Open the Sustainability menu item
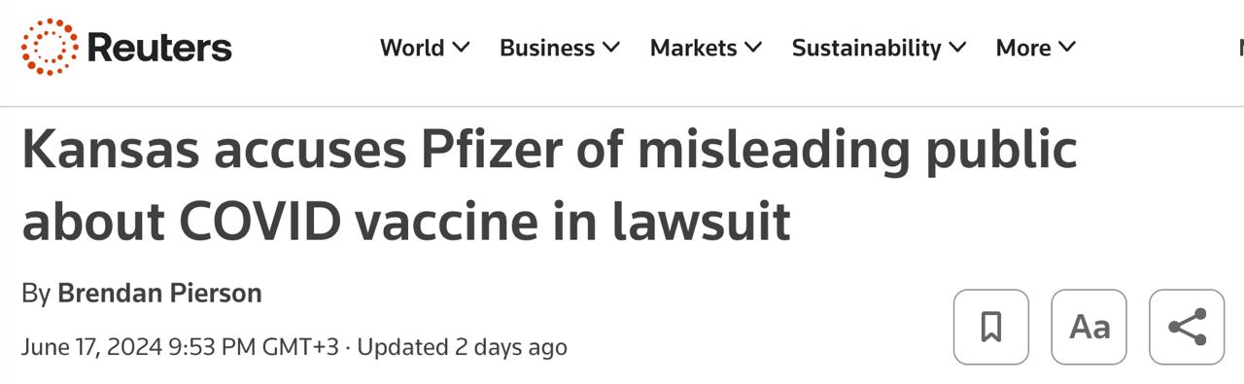The height and width of the screenshot is (384, 1244). [x=867, y=48]
